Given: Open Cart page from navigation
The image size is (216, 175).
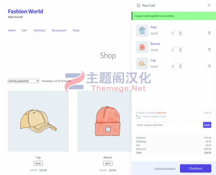Looking at the screenshot, I should (24, 30).
